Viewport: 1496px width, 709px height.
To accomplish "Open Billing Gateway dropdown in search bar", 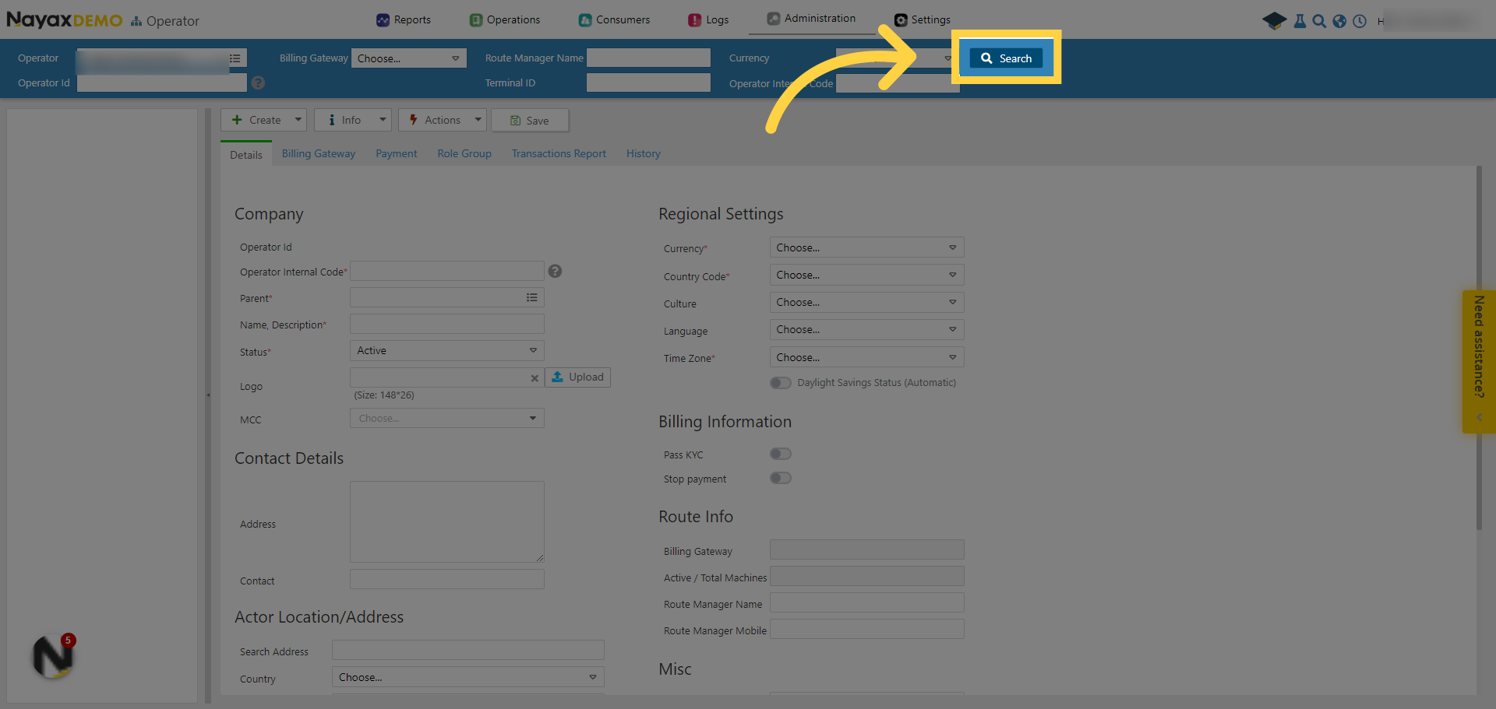I will click(409, 58).
